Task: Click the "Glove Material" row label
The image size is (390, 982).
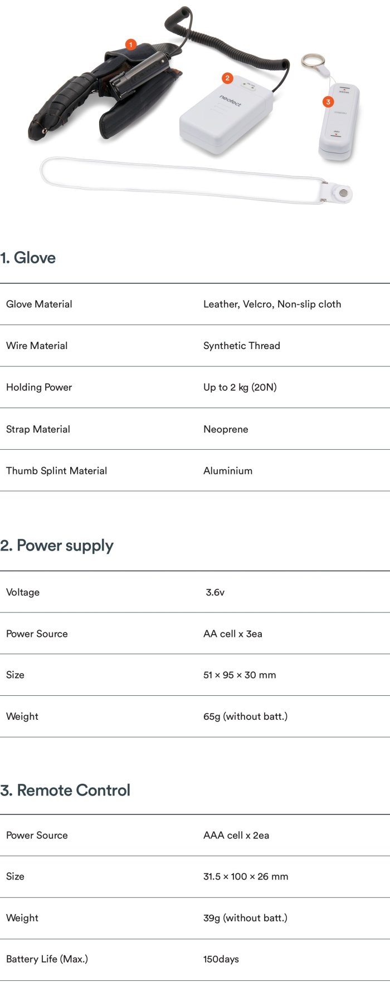Action: [x=39, y=304]
